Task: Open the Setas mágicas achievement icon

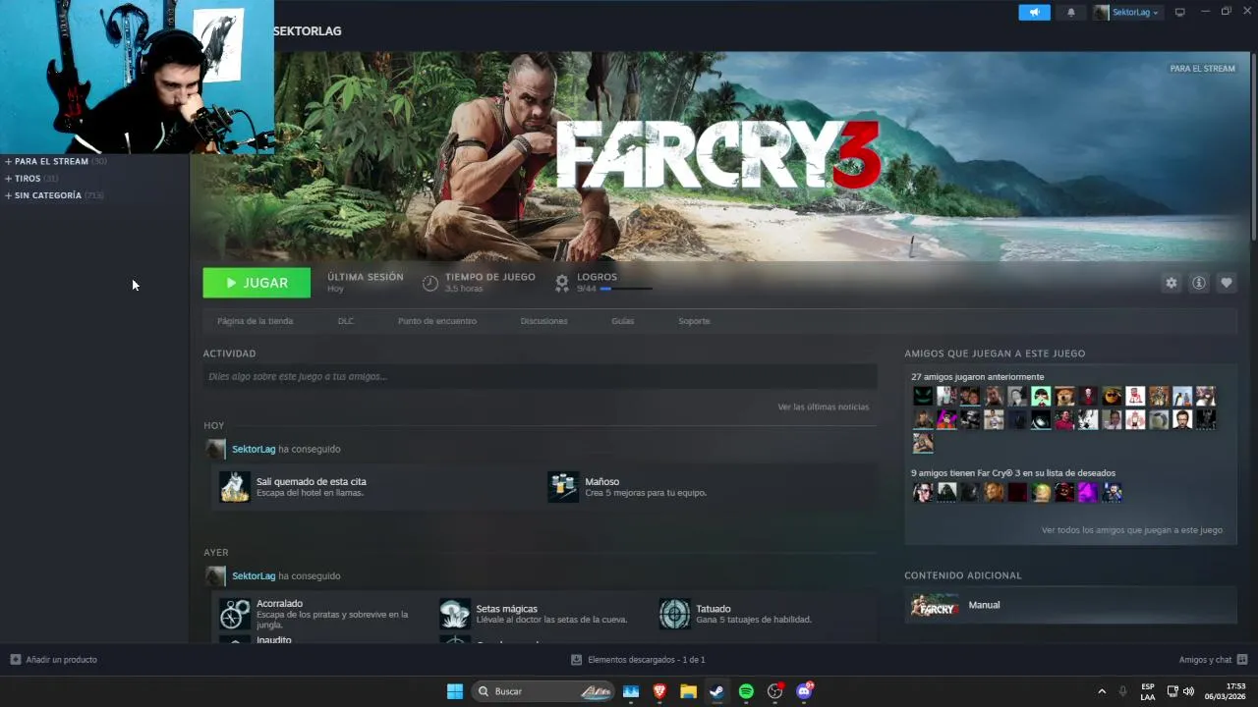Action: (455, 614)
